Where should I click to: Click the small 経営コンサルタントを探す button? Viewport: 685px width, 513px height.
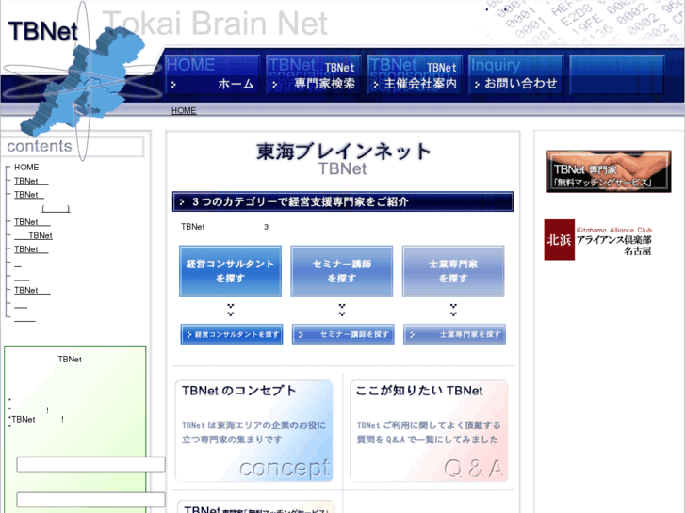(x=232, y=334)
